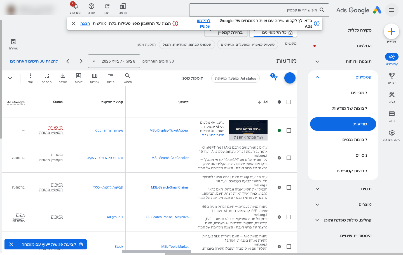Image resolution: width=403 pixels, height=255 pixels.
Task: Select מודעות in the sidebar
Action: click(343, 124)
